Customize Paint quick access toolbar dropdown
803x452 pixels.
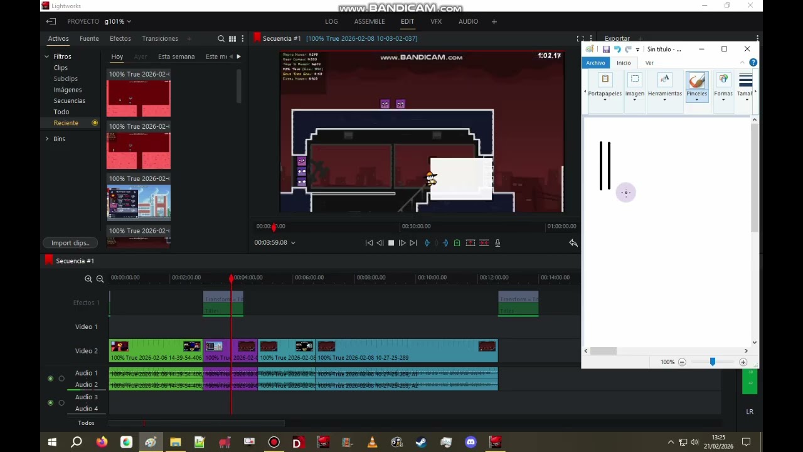(638, 50)
